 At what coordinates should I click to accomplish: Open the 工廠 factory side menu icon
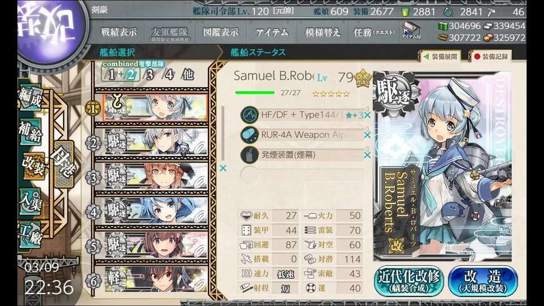[x=31, y=236]
